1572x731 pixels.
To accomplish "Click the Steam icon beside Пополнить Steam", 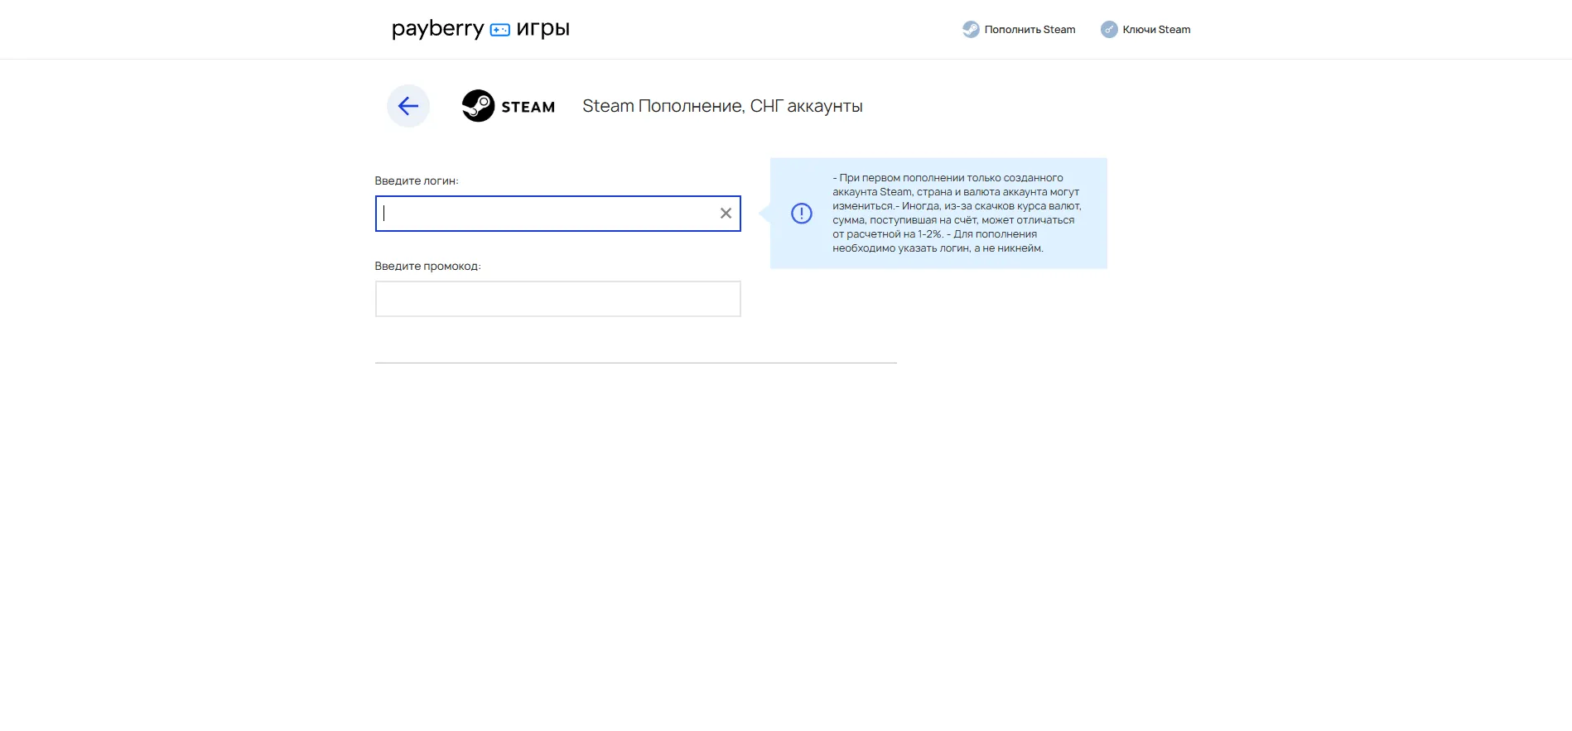I will tap(971, 30).
